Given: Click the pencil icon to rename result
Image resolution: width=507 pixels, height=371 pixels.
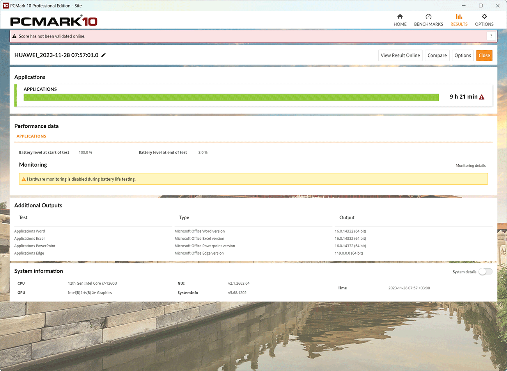Looking at the screenshot, I should 103,55.
